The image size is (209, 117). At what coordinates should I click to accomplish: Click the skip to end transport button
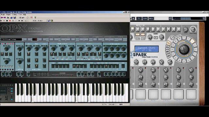pos(22,21)
